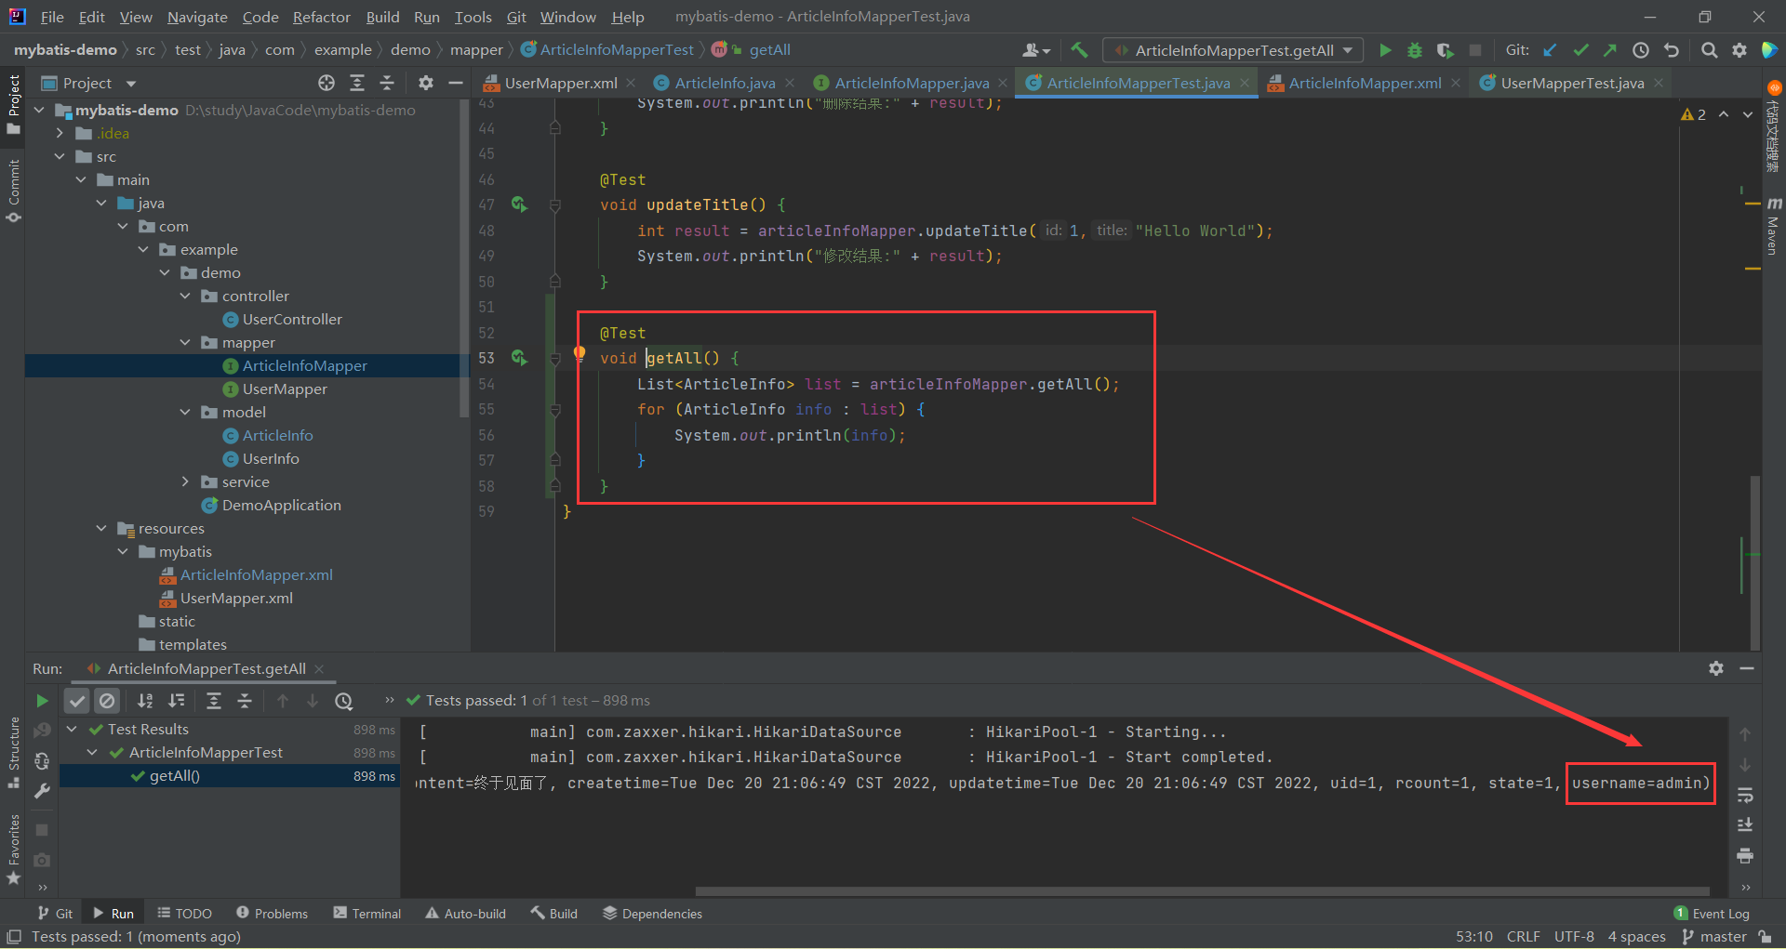Open IDE settings gear in top toolbar
The height and width of the screenshot is (949, 1786).
point(1739,50)
